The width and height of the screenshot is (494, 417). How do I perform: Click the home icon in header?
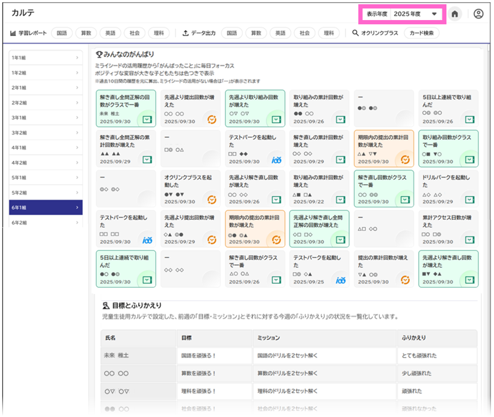coord(455,14)
